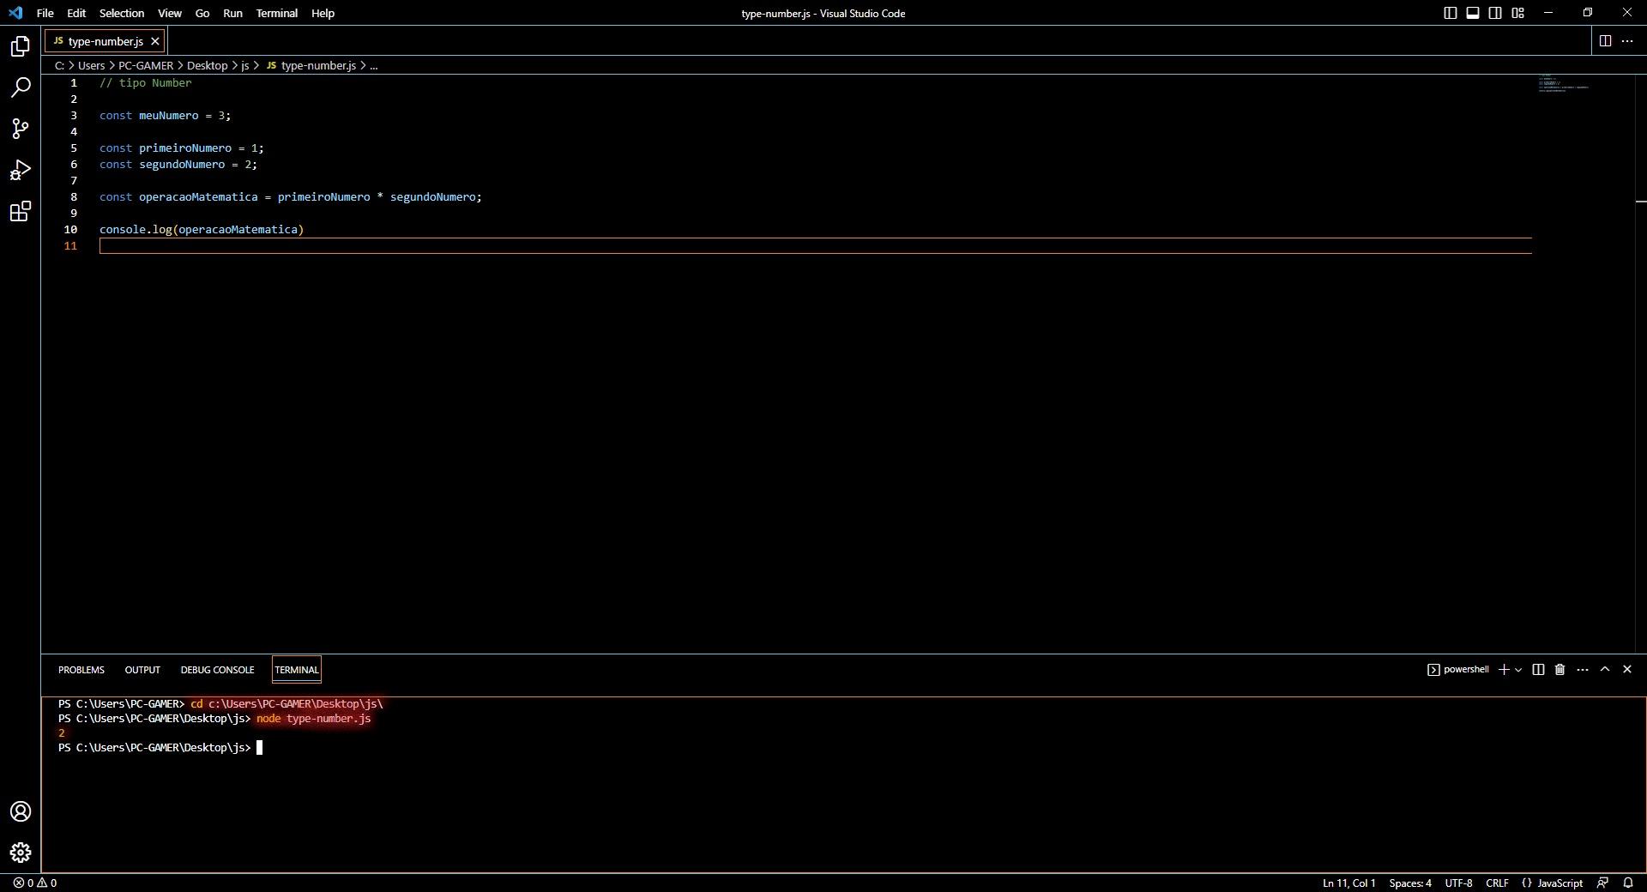Click the Desktop breadcrumb segment
Screen dimensions: 1647x892
coord(208,66)
